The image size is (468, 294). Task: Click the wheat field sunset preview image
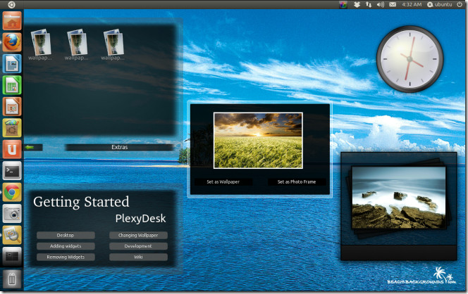[258, 140]
